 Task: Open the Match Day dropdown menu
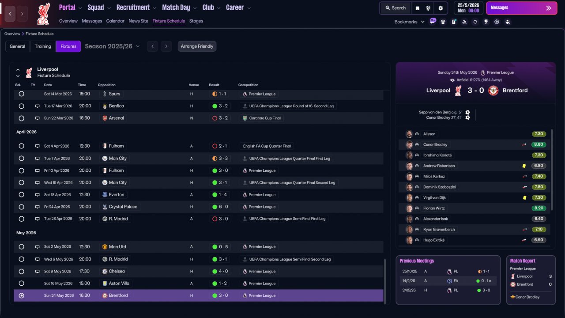180,8
